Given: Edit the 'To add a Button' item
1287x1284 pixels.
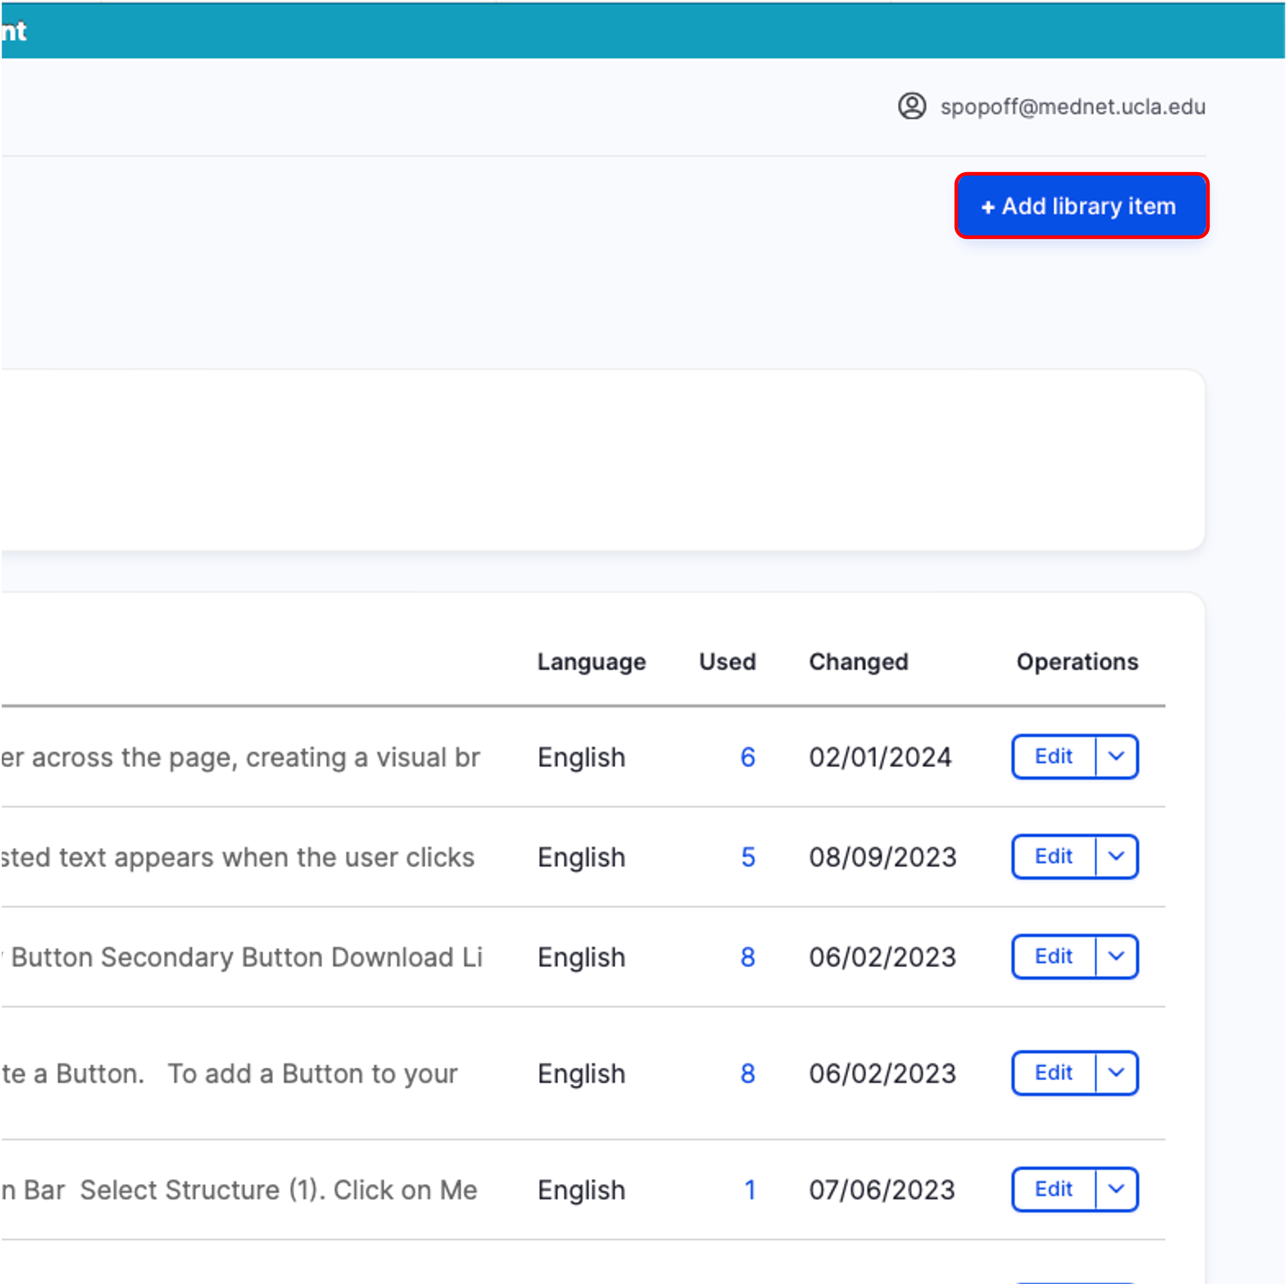Looking at the screenshot, I should tap(1053, 1073).
